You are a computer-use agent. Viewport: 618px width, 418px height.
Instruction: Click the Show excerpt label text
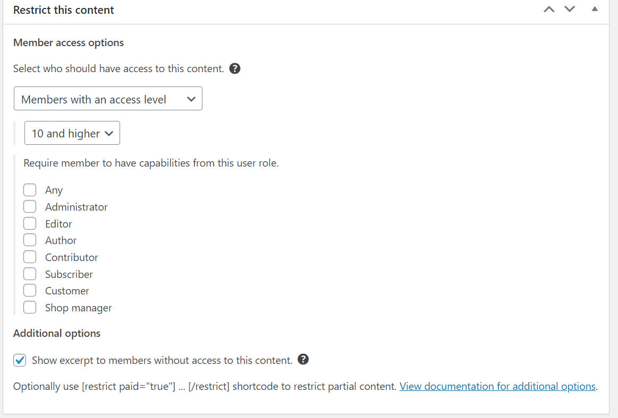click(x=162, y=361)
